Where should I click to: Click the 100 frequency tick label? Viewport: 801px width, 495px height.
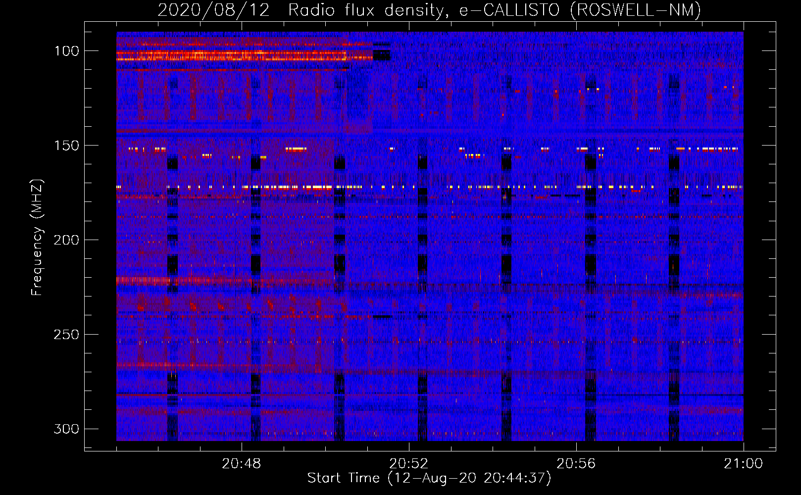click(66, 51)
